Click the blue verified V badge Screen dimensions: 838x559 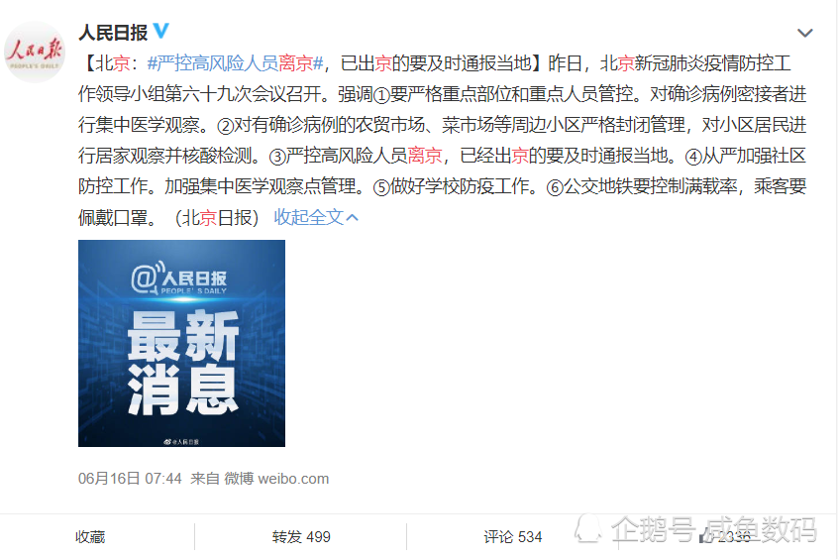(160, 31)
